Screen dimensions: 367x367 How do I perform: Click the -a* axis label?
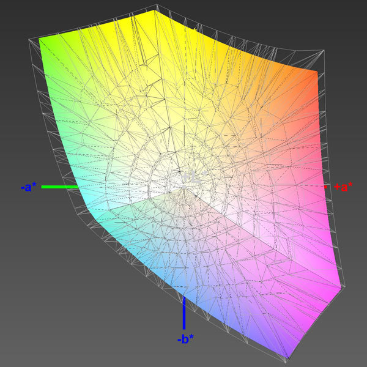click(29, 187)
